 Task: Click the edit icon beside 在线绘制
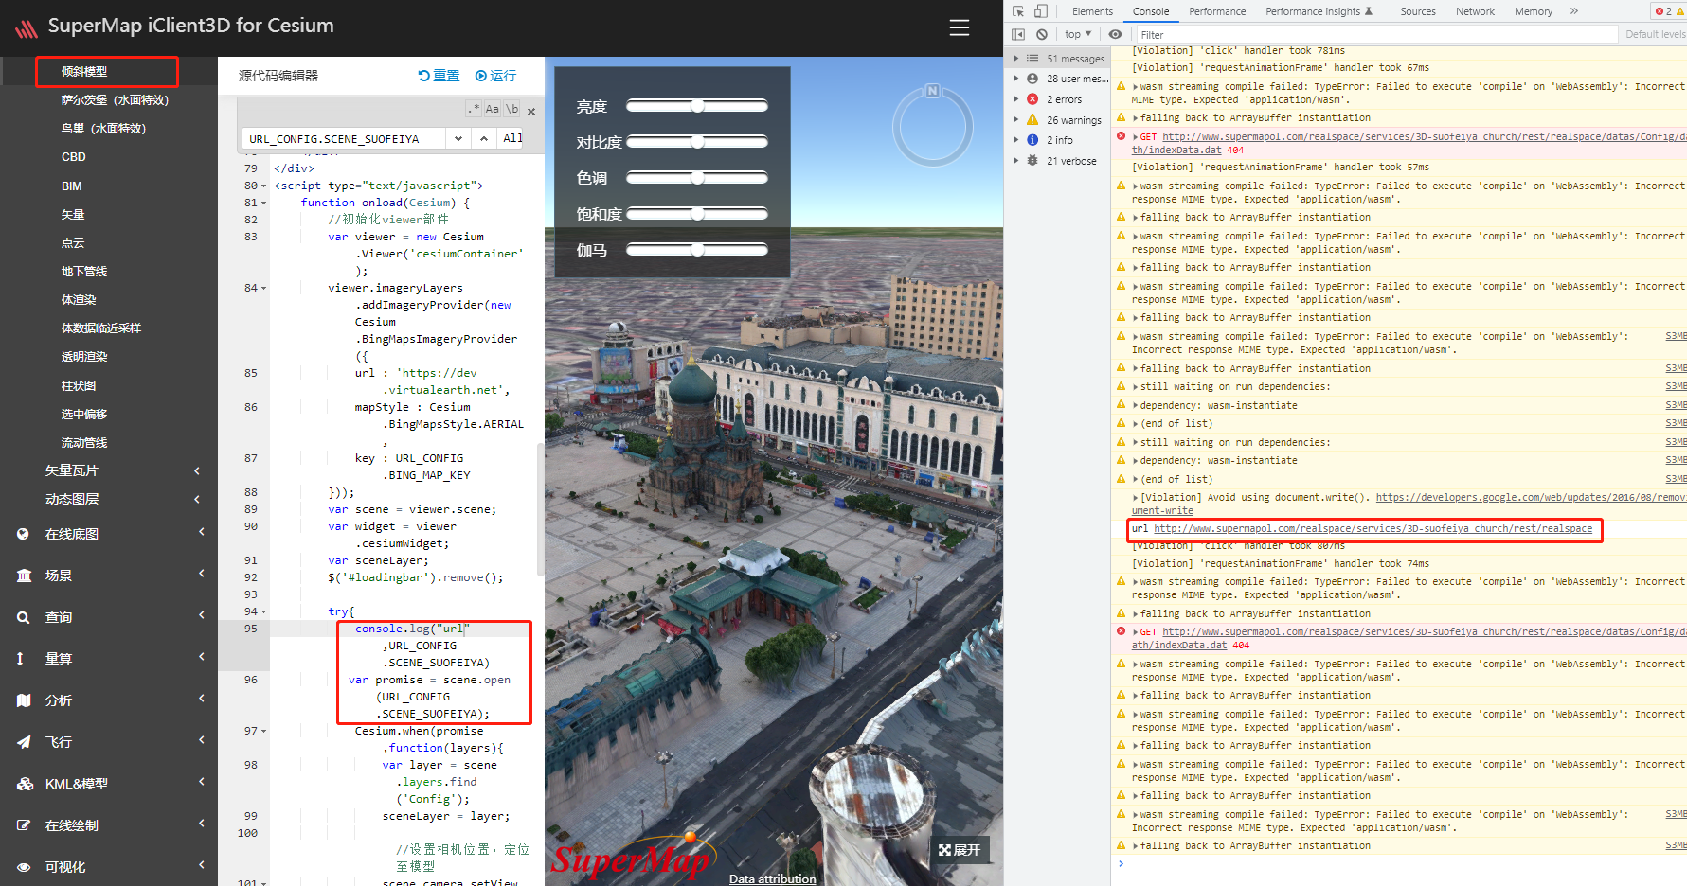click(24, 825)
